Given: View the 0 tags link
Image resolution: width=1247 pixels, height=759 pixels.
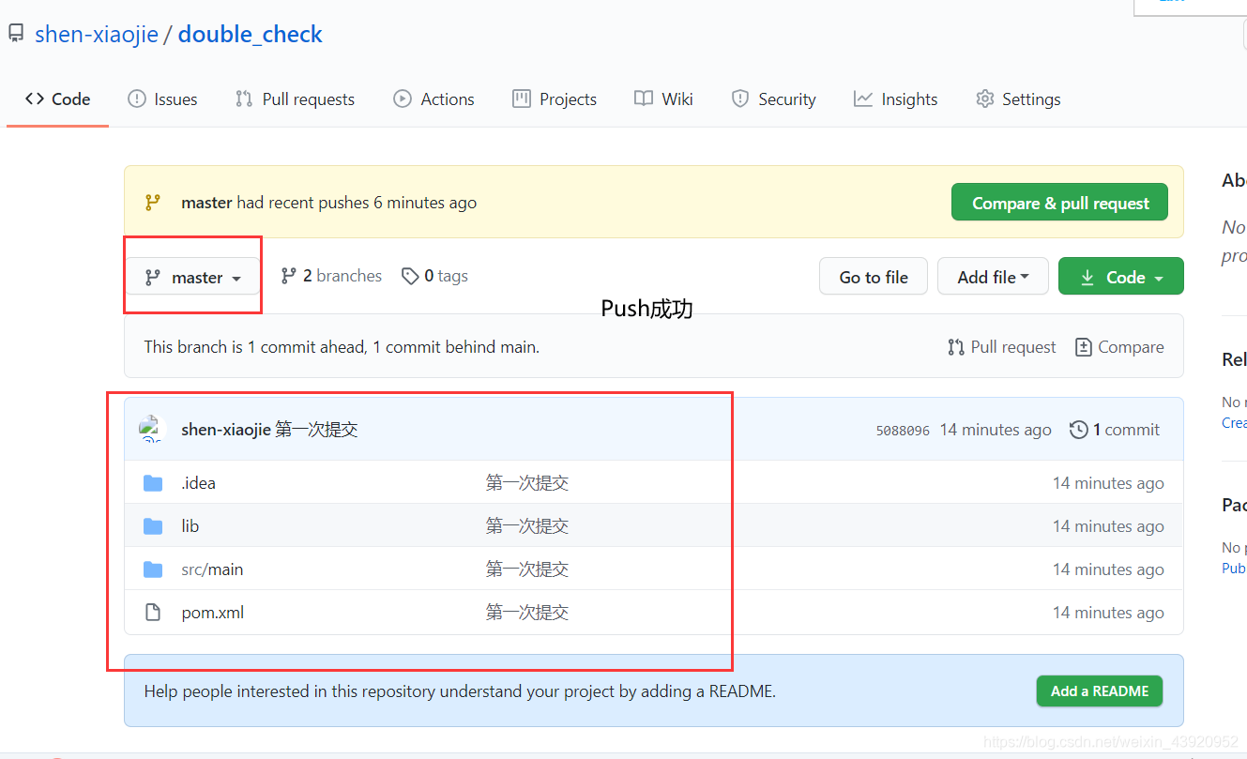Looking at the screenshot, I should 434,276.
